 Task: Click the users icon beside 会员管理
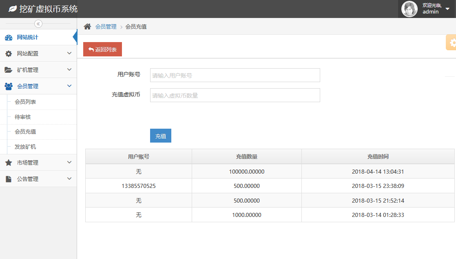tap(9, 86)
